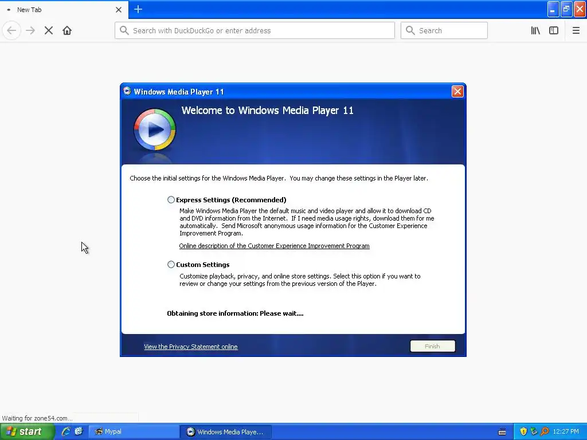Open the security shield tray icon
Screen dimensions: 587x440
(x=523, y=431)
